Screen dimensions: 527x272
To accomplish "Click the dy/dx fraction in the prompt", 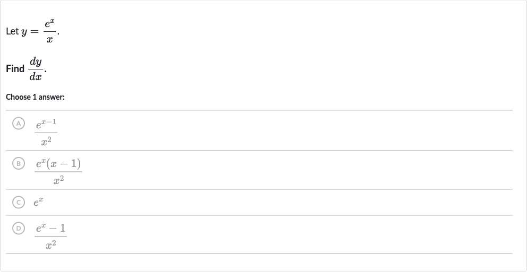I will point(36,69).
